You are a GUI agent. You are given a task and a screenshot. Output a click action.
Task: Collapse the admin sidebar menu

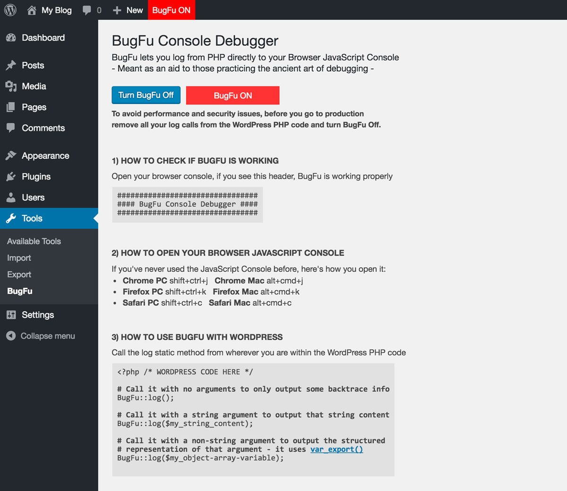pos(49,336)
